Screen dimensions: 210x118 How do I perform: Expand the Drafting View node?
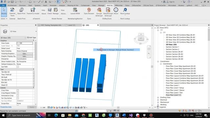point(158,97)
